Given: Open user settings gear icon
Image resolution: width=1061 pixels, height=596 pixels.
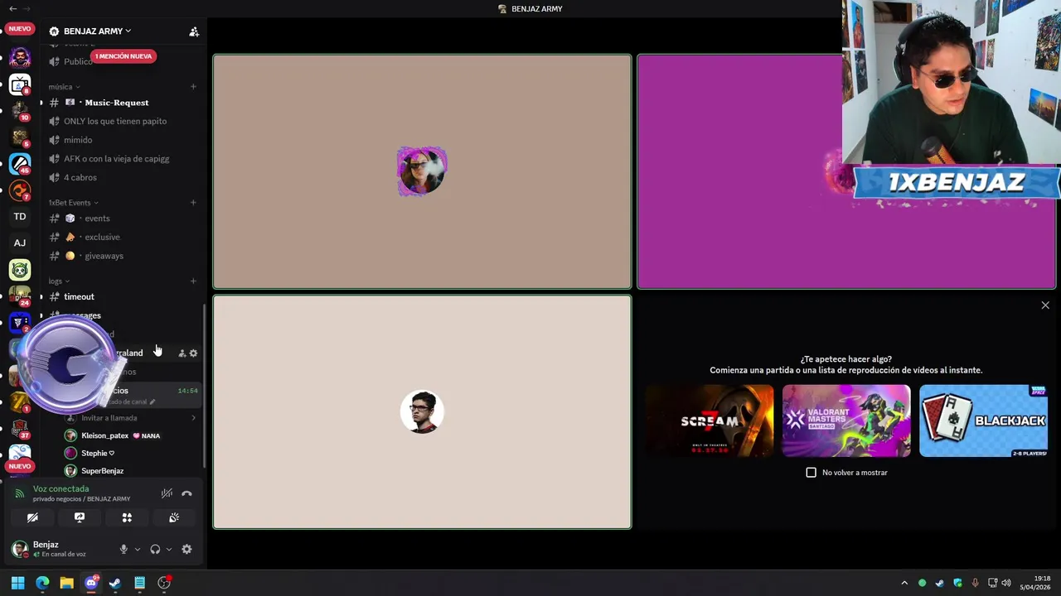Looking at the screenshot, I should (187, 550).
